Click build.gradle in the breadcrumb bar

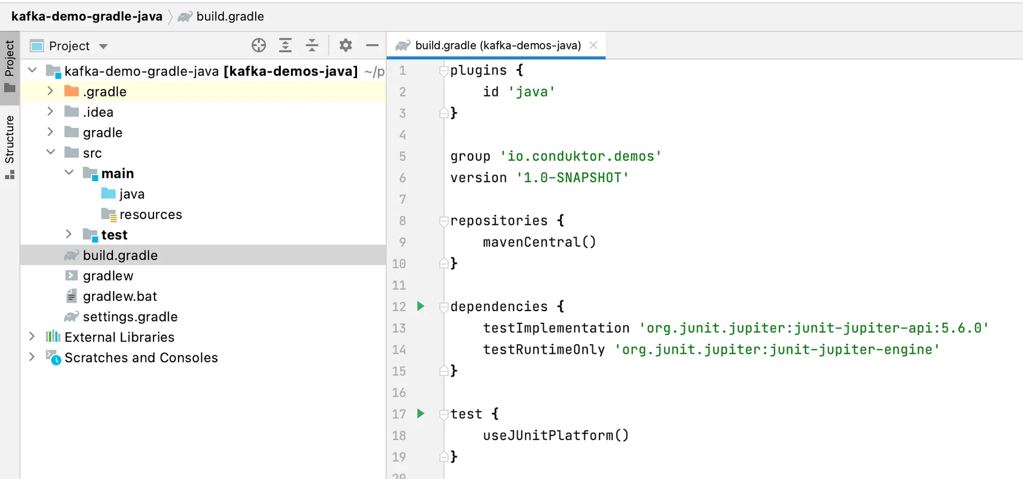click(230, 17)
